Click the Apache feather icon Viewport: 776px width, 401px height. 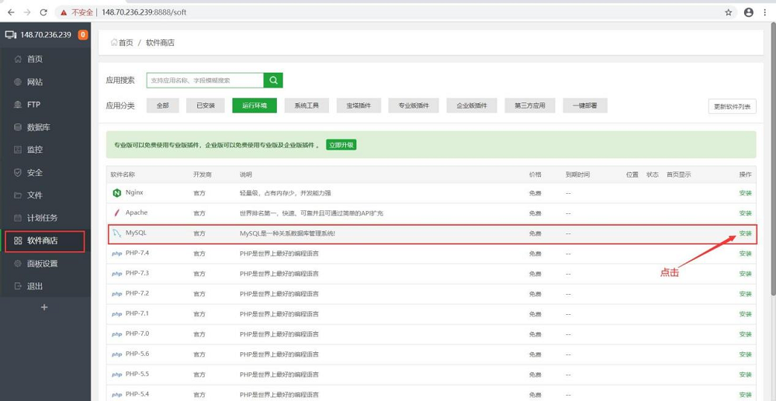tap(117, 213)
